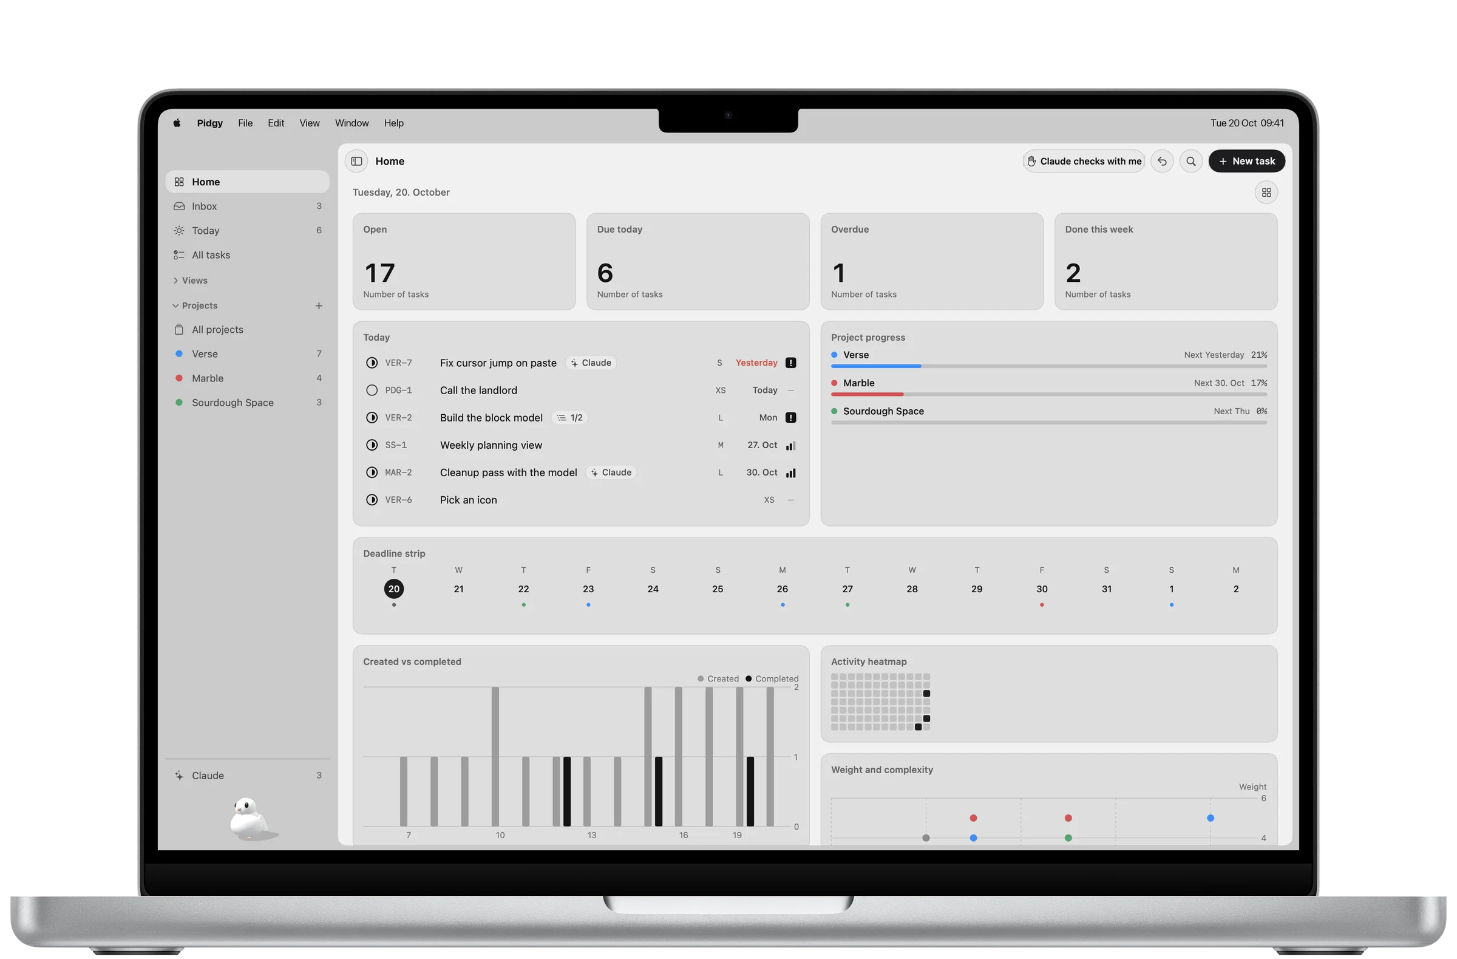Image resolution: width=1457 pixels, height=959 pixels.
Task: Open dashboard widget layout grid icon
Action: click(x=1266, y=193)
